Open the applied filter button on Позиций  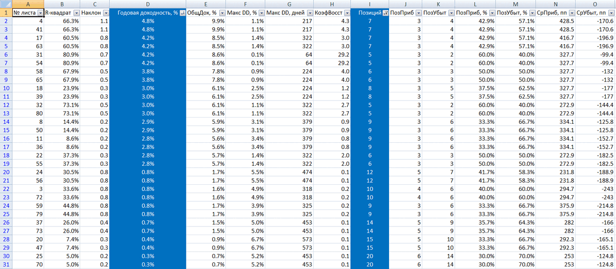coord(386,12)
